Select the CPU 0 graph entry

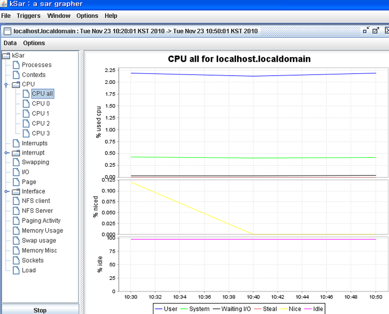click(x=40, y=103)
